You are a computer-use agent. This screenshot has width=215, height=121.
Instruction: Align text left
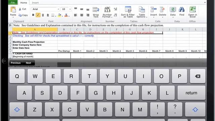(x=76, y=15)
